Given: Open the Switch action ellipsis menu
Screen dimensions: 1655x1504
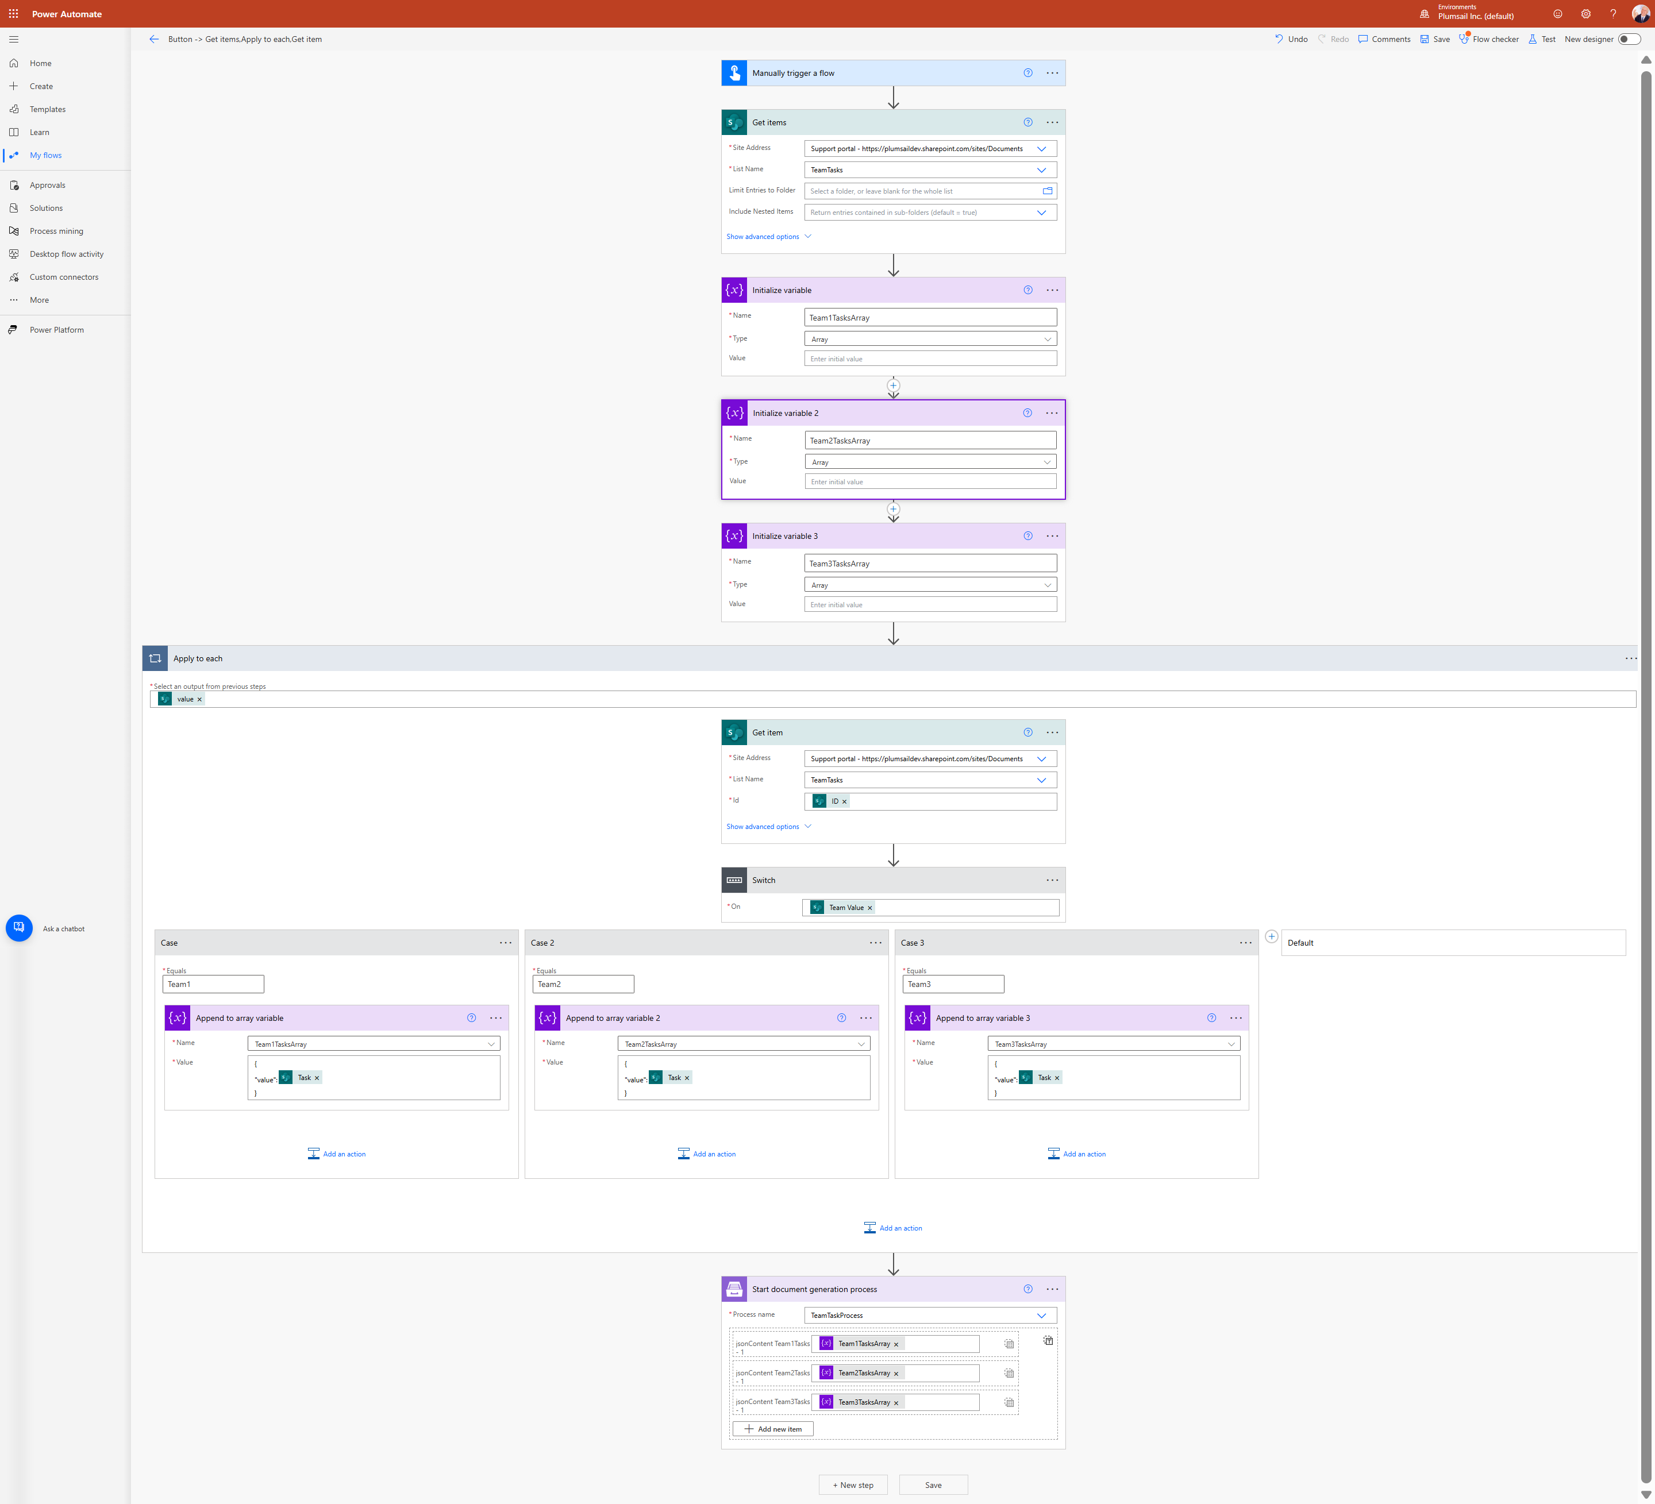Looking at the screenshot, I should [x=1052, y=880].
